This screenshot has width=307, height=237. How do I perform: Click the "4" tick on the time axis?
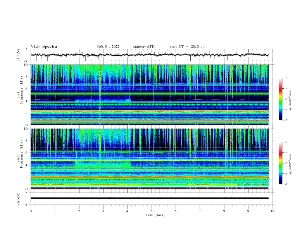click(127, 211)
